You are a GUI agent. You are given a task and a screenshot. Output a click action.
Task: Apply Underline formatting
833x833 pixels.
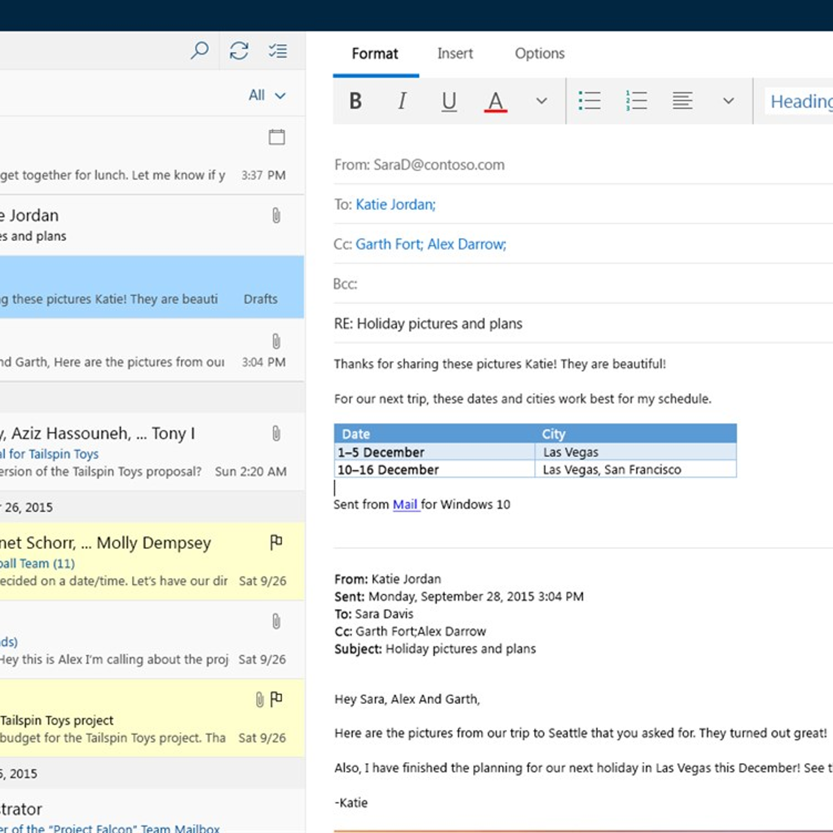tap(449, 102)
